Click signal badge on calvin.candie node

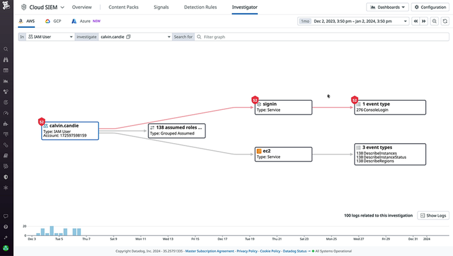click(42, 121)
